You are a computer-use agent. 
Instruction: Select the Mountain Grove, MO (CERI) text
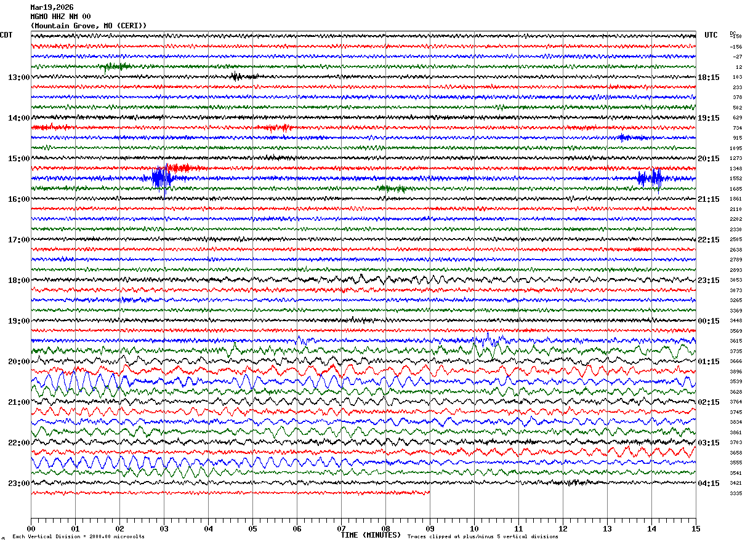pos(89,26)
